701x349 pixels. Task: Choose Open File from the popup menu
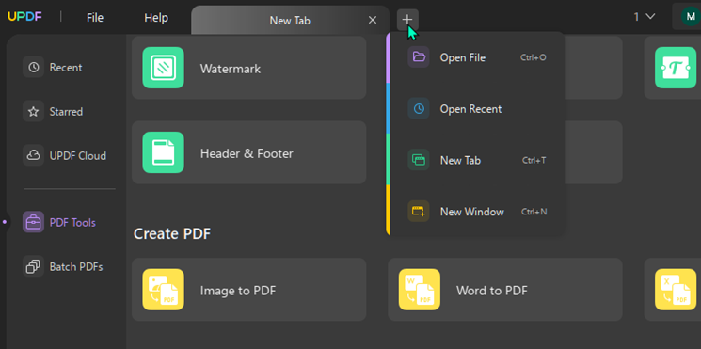point(476,57)
